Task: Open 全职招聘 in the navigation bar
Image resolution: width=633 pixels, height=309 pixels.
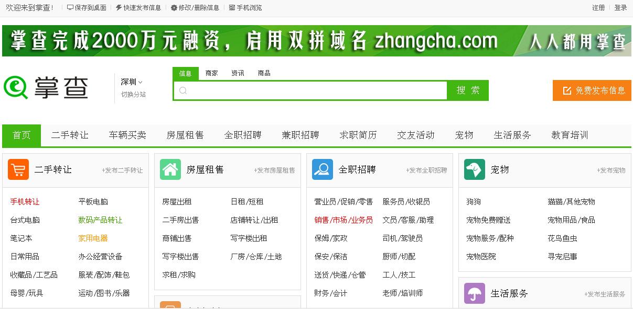Action: [243, 135]
